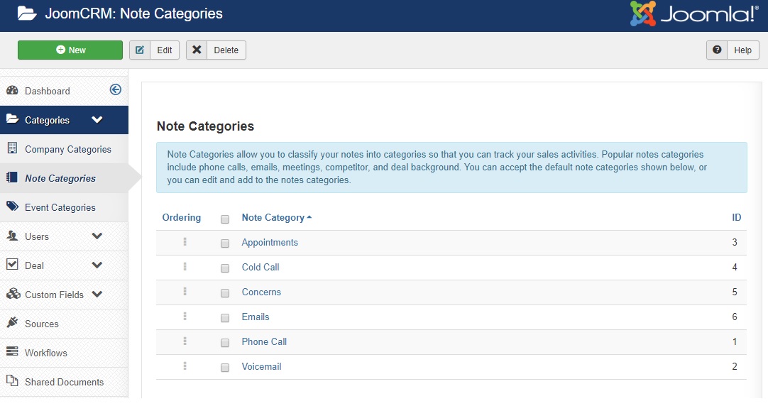This screenshot has height=406, width=768.
Task: Click the drag handle for Phone Call row
Action: tap(185, 341)
